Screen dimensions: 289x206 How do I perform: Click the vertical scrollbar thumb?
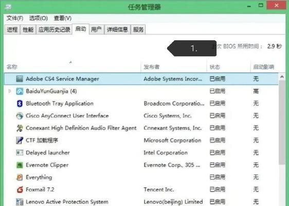282,122
